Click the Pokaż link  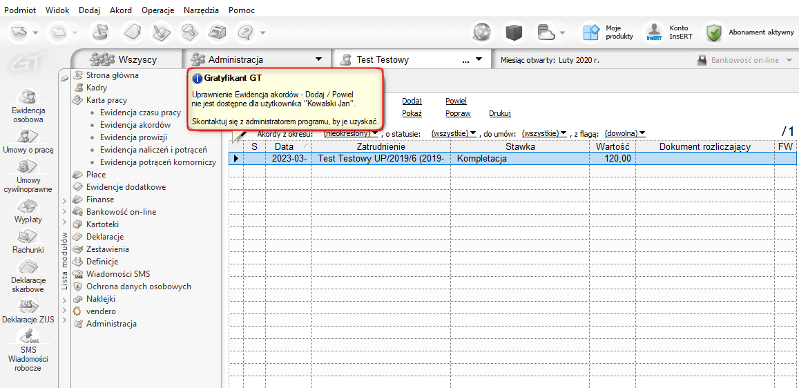coord(412,113)
